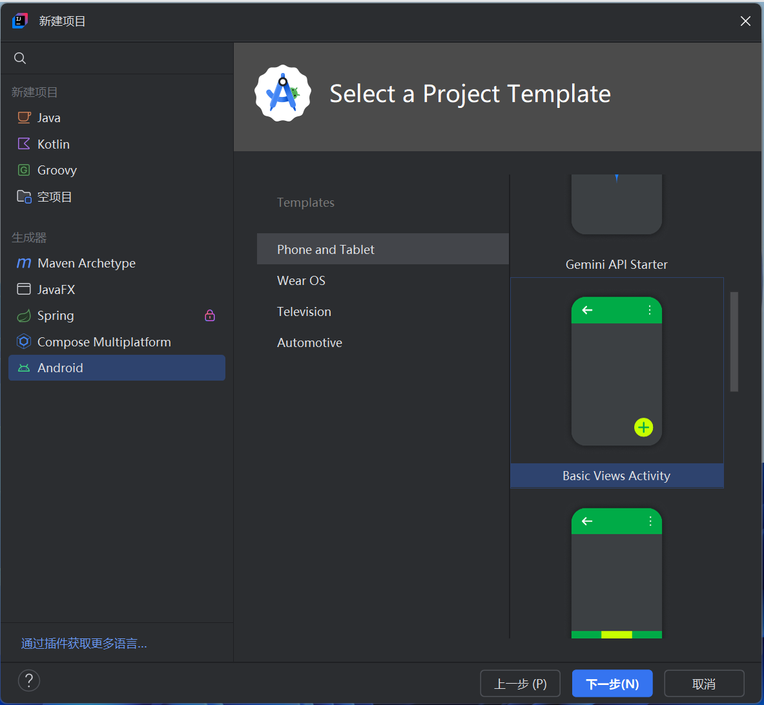Click the IntelliJ IDEA logo in title bar
The height and width of the screenshot is (705, 764).
(20, 21)
